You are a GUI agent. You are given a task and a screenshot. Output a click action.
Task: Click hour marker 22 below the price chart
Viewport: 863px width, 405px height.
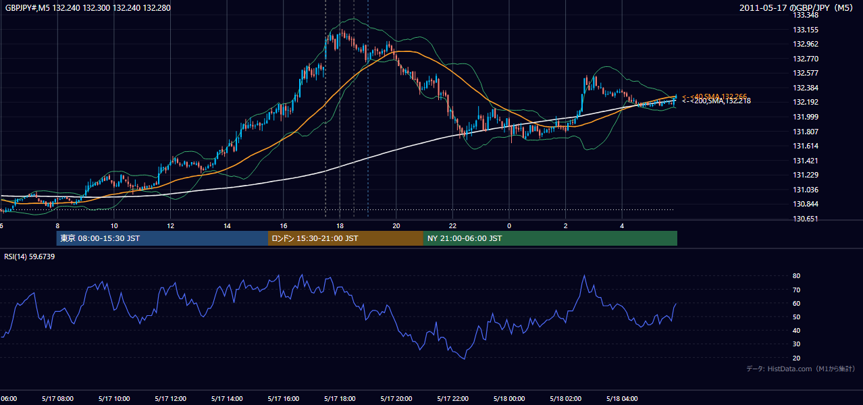pyautogui.click(x=452, y=225)
